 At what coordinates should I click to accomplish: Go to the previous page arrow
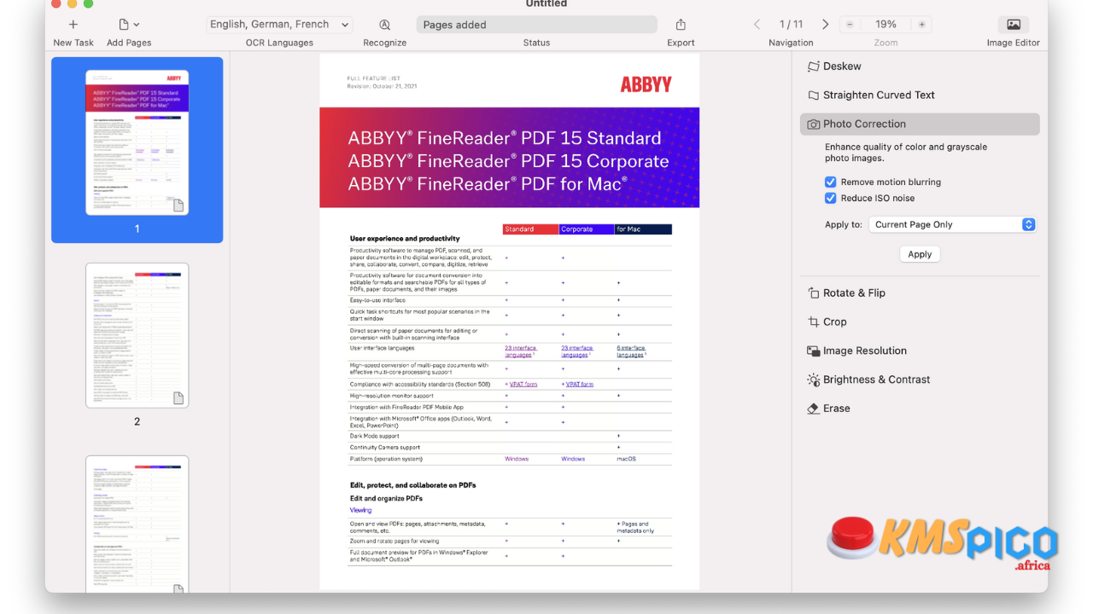click(x=757, y=25)
